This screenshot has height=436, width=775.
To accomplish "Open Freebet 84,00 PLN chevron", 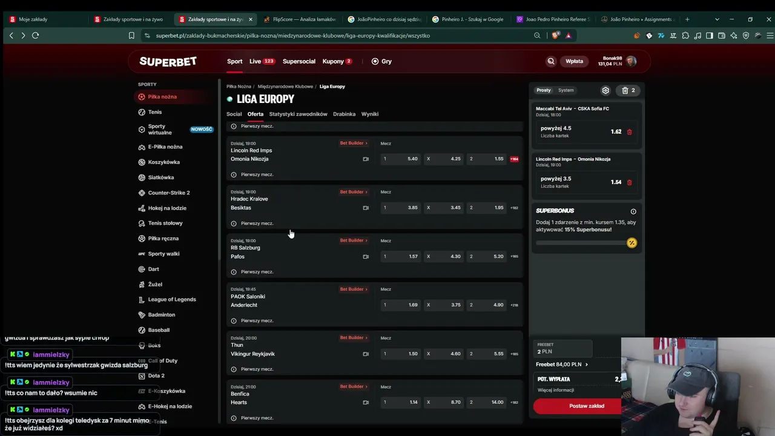I will click(587, 365).
